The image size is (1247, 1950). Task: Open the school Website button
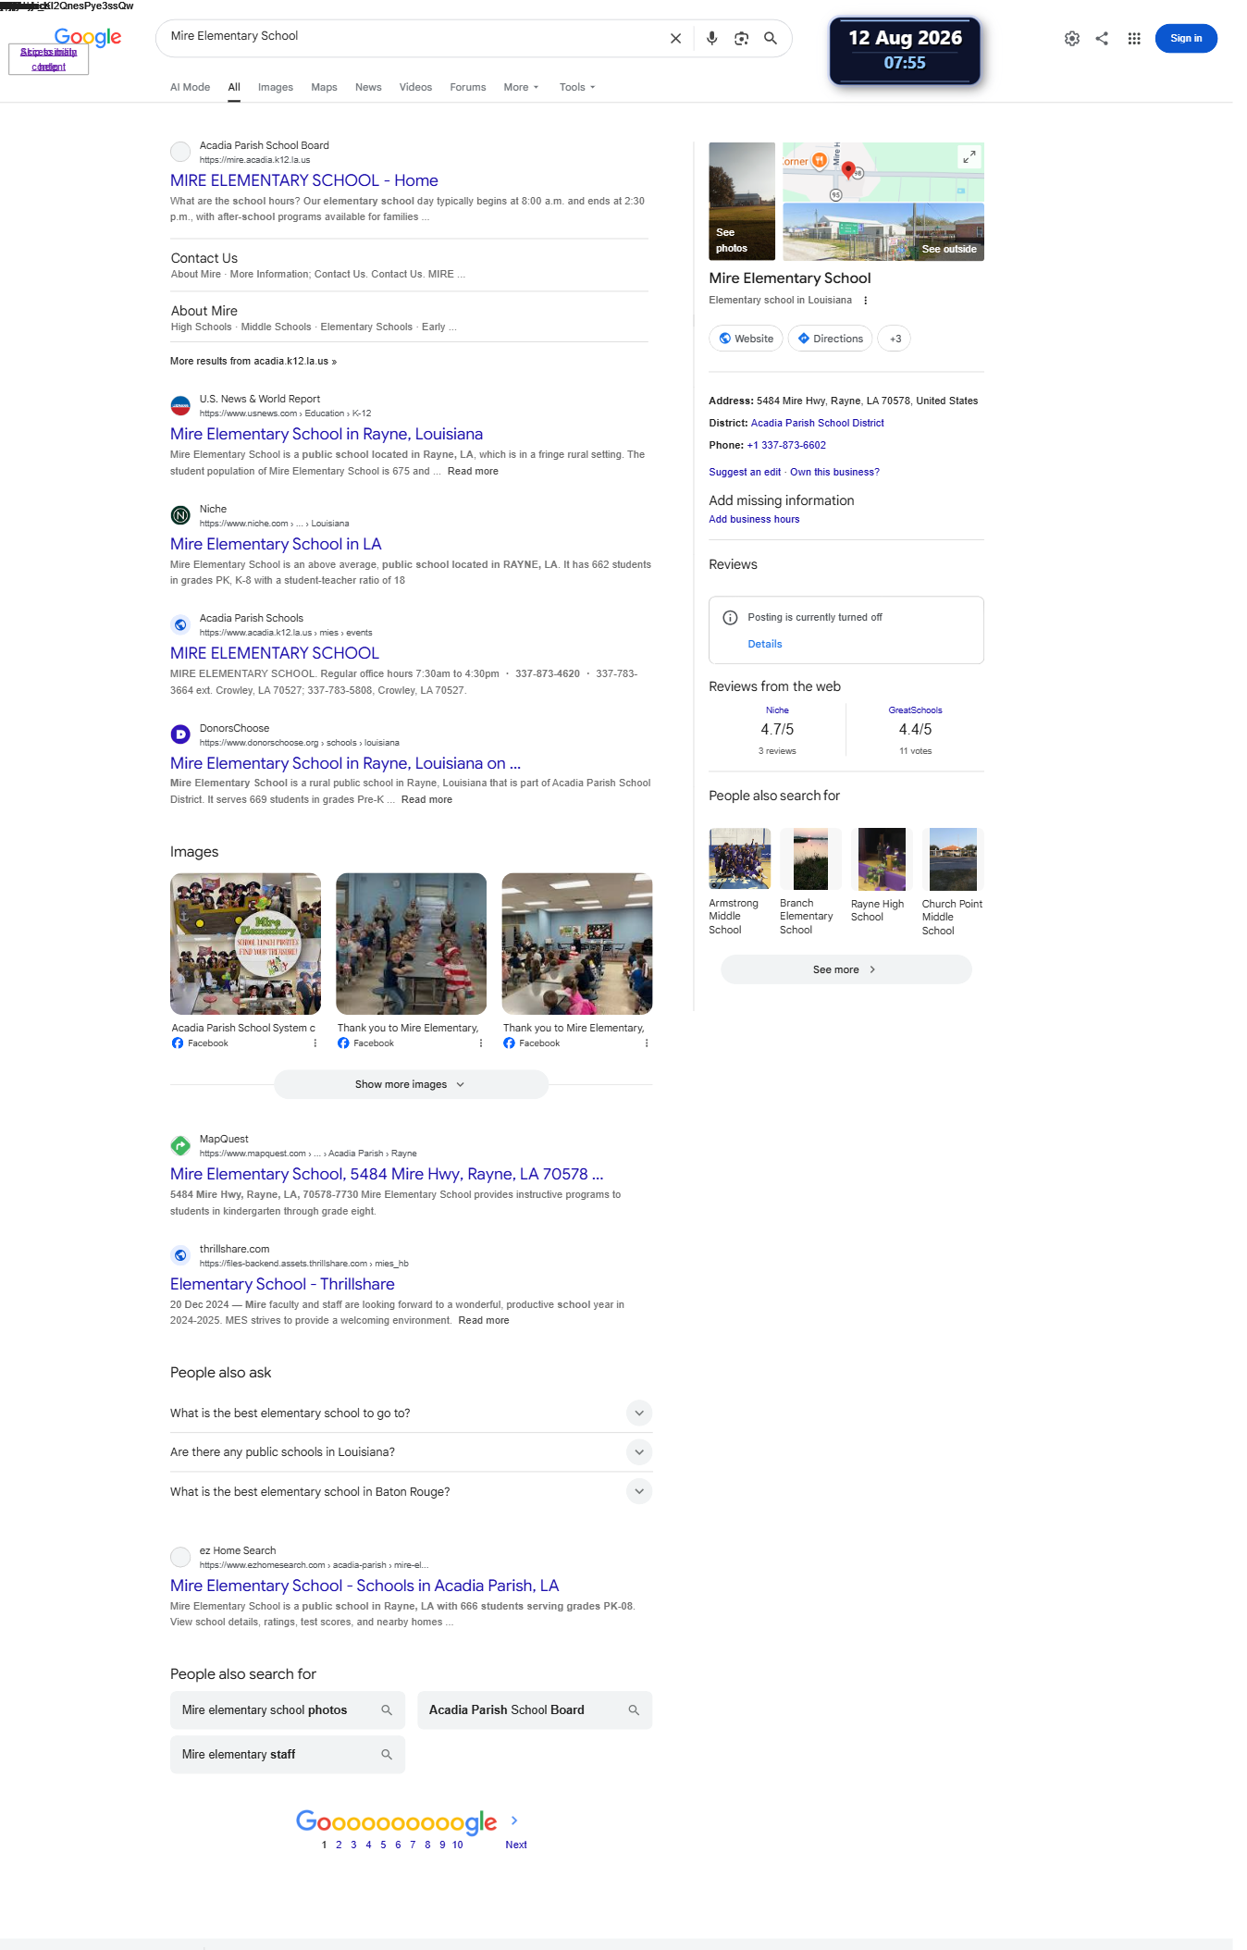pos(746,339)
